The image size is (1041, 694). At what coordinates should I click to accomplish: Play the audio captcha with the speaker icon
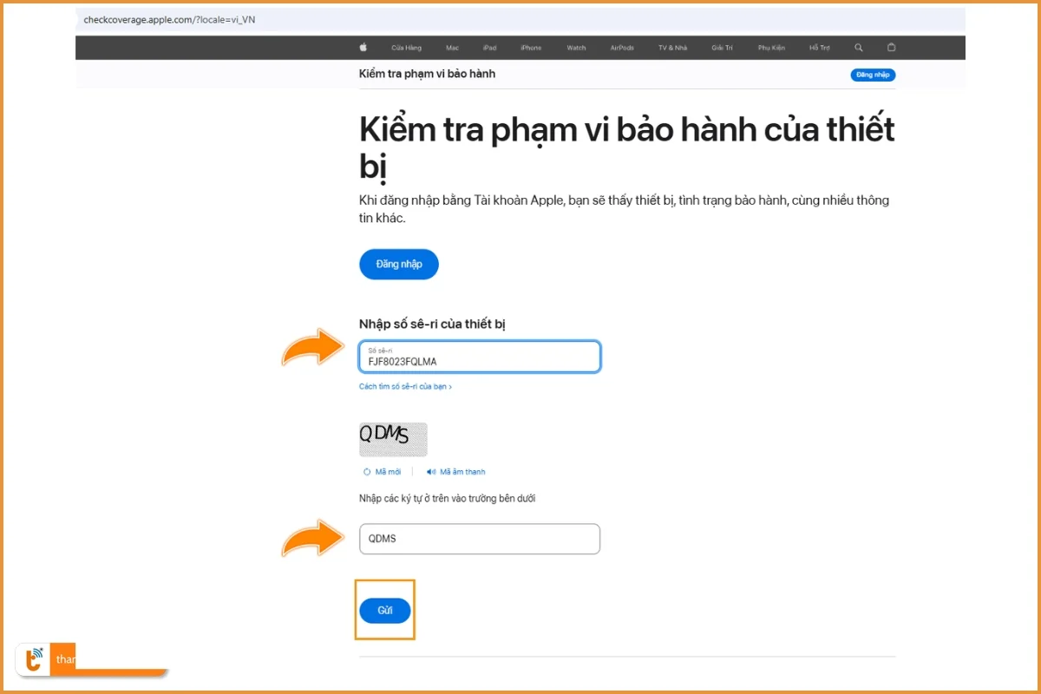(433, 471)
